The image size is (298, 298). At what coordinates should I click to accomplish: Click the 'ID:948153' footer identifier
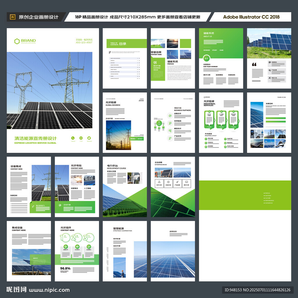(x=233, y=290)
